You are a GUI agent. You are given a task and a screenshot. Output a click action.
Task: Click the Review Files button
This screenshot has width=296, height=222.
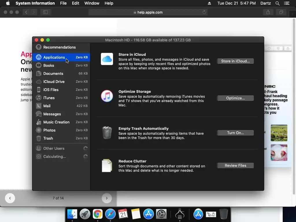click(x=235, y=166)
